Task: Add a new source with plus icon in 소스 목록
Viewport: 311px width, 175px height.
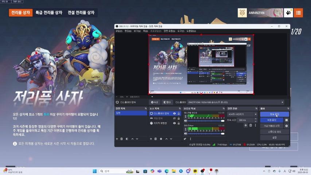Action: pyautogui.click(x=151, y=139)
